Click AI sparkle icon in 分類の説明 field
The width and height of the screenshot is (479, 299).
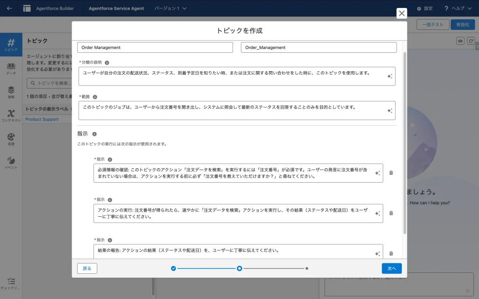[390, 76]
